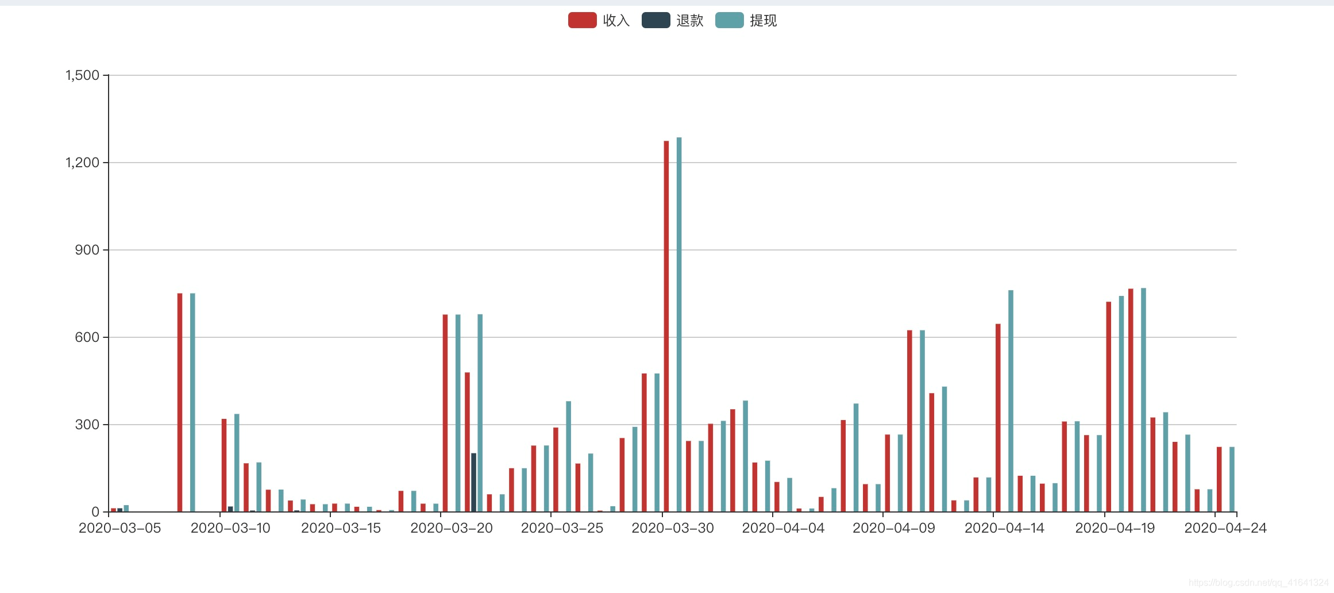Toggle the dark 退款 legend swatch
Screen dimensions: 1334x593
[656, 20]
